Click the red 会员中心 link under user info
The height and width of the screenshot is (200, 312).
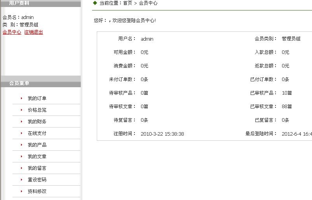pos(12,32)
